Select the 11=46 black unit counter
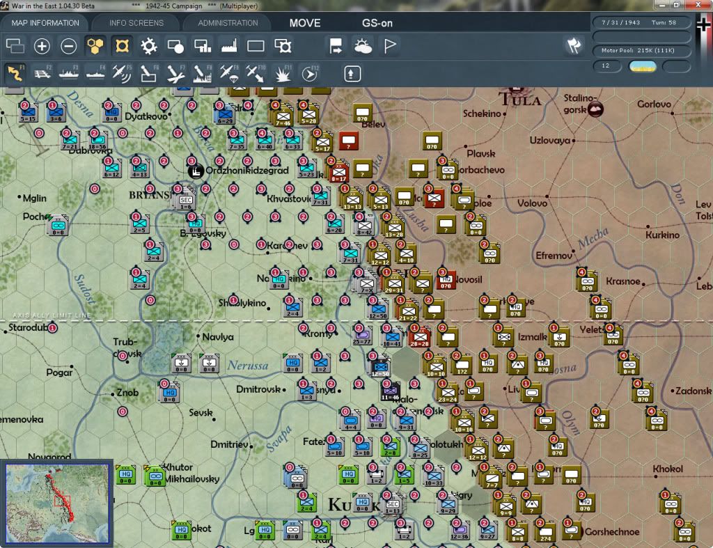 [390, 392]
